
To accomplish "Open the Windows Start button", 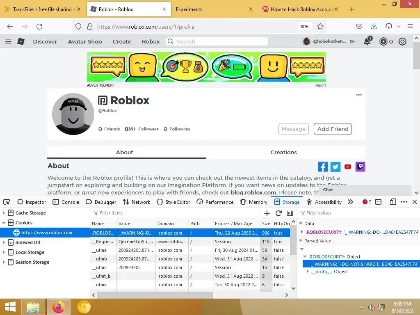I will [x=10, y=307].
